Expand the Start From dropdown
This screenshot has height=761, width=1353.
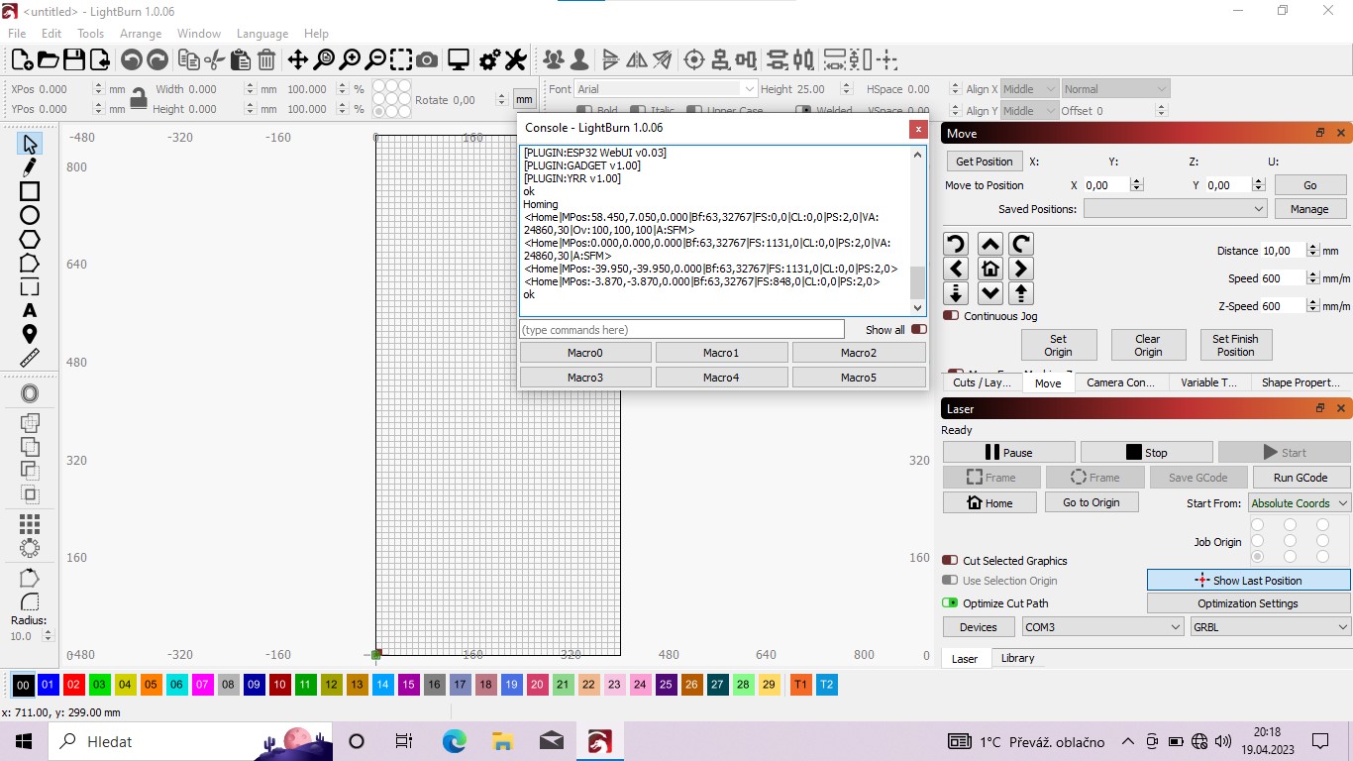pyautogui.click(x=1299, y=503)
